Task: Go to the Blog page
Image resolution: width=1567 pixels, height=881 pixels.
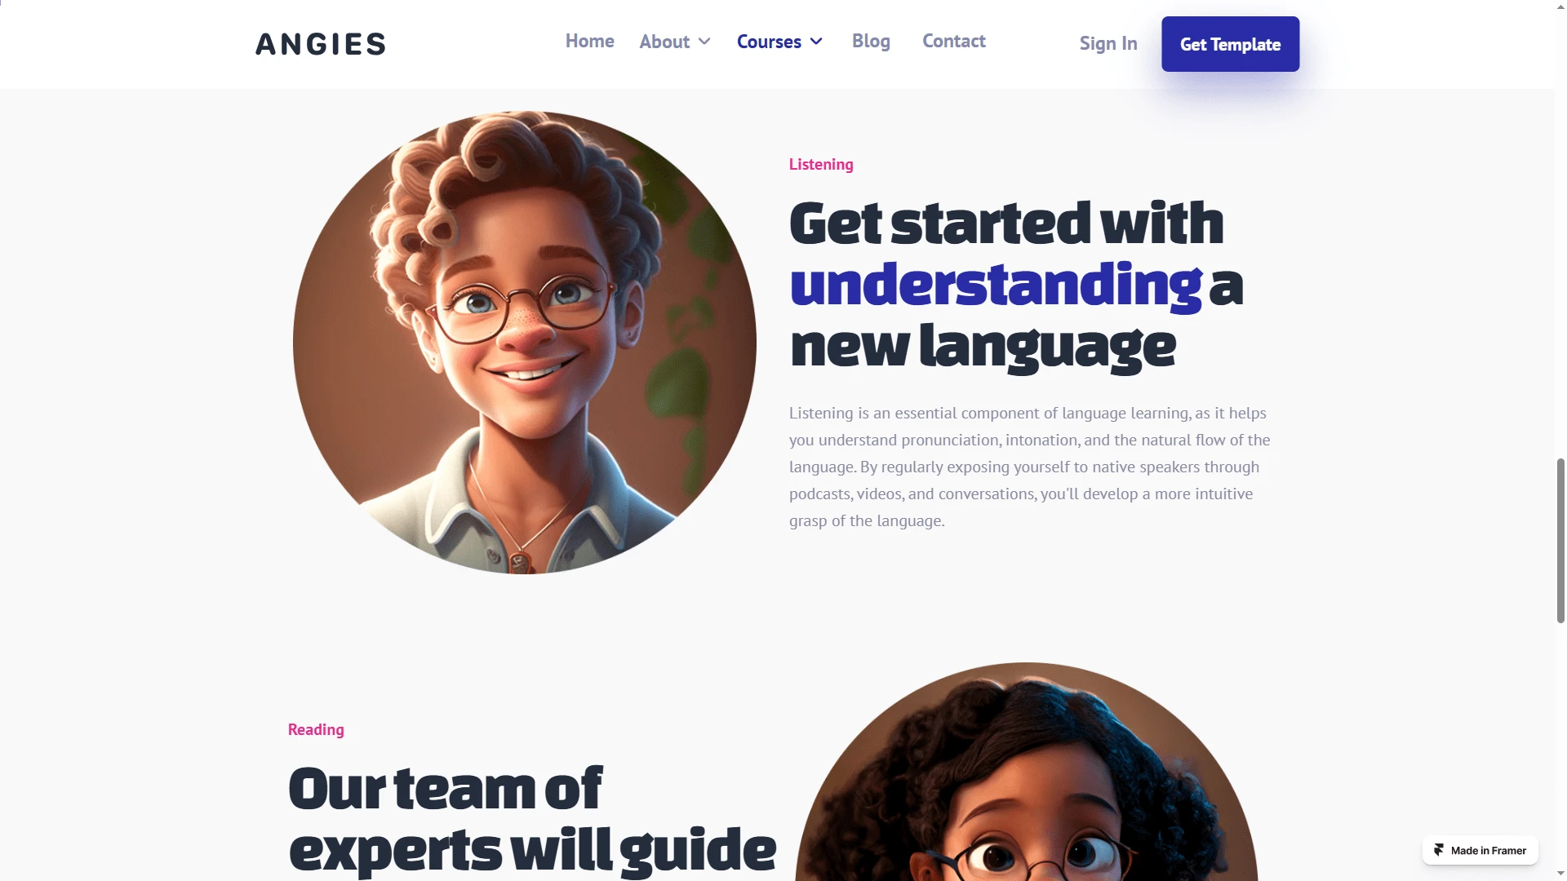Action: 871,41
